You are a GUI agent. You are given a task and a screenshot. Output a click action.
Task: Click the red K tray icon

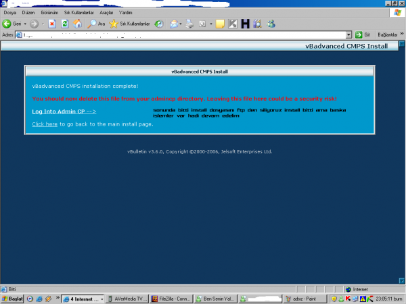(x=348, y=299)
